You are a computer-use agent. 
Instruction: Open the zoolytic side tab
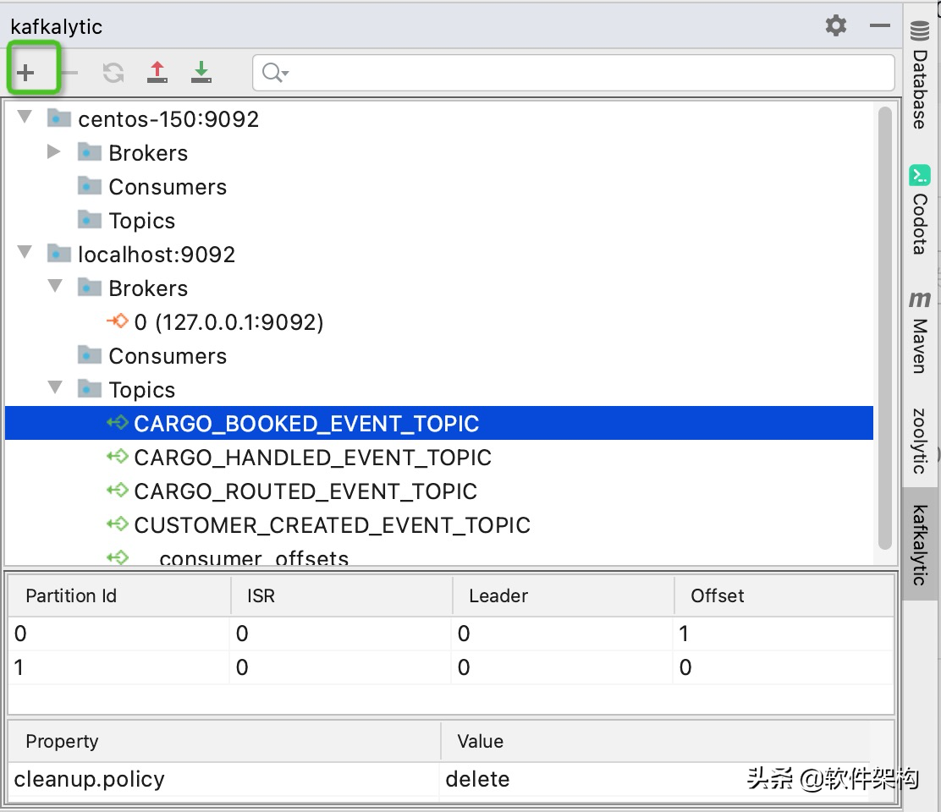coord(920,441)
